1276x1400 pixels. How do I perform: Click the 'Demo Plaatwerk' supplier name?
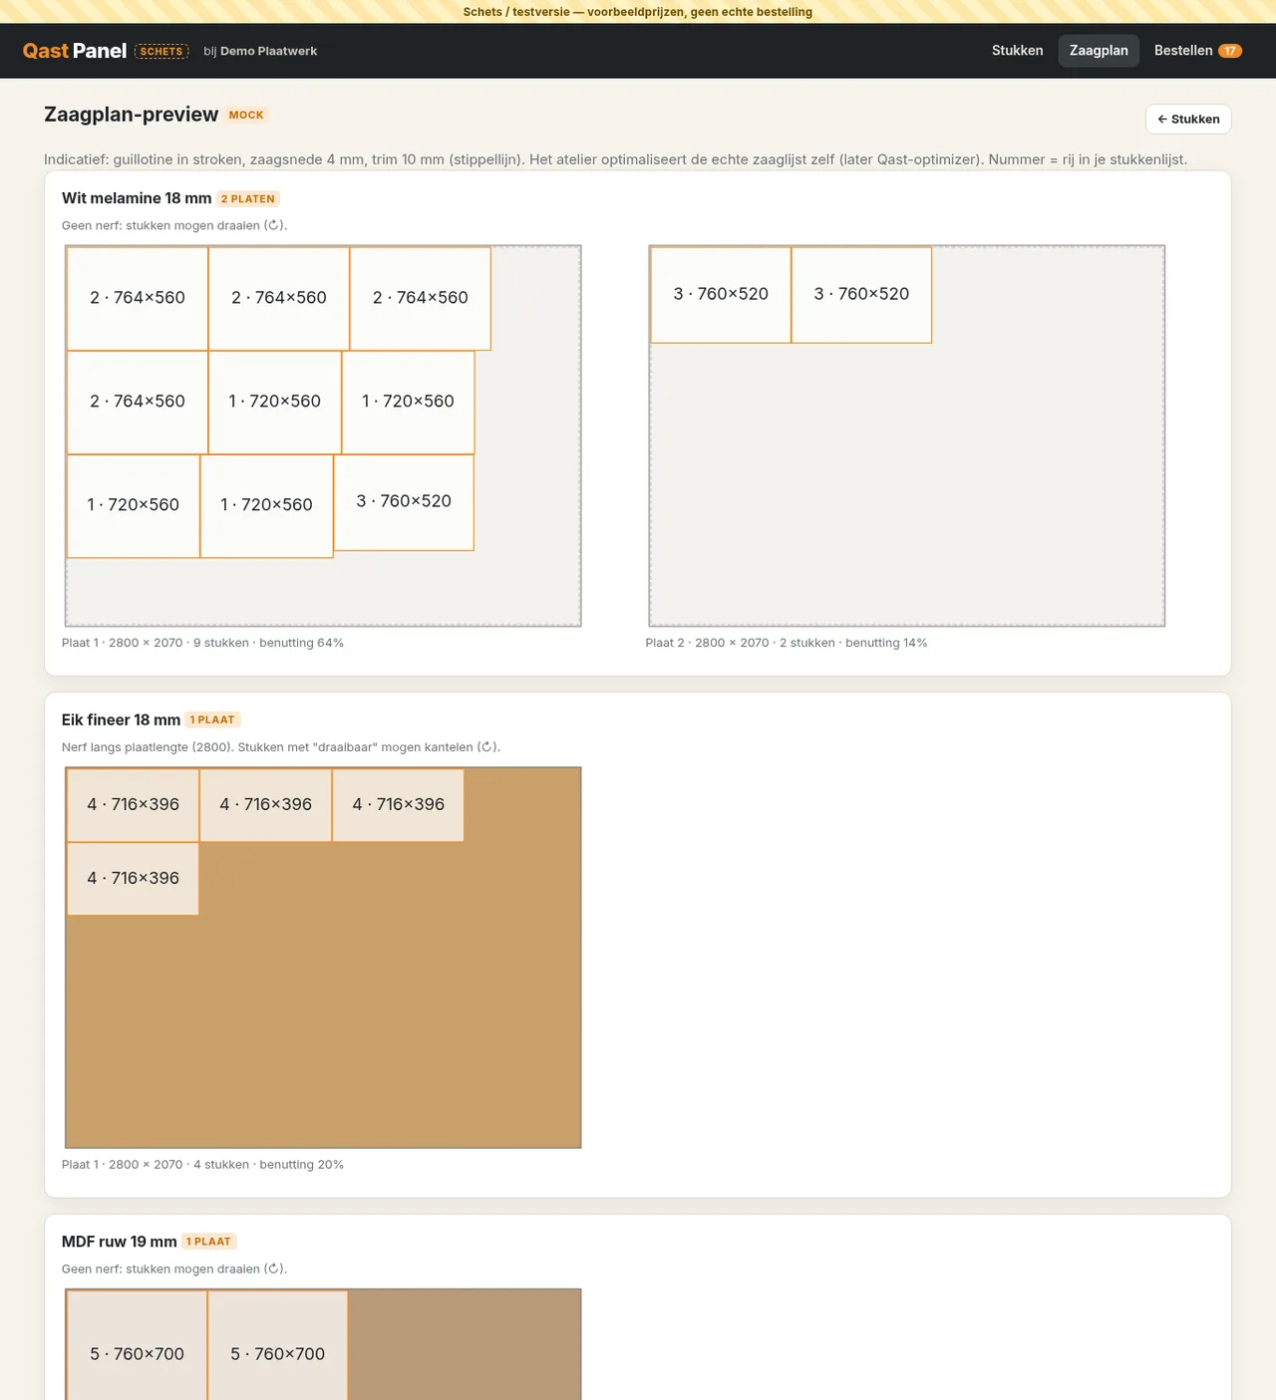269,51
